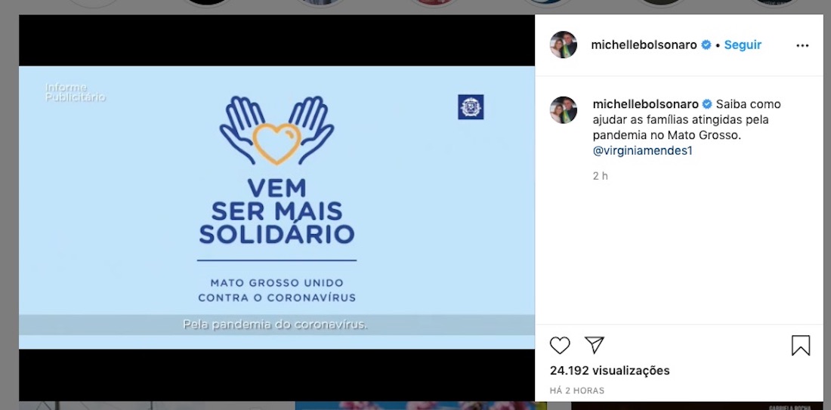Click the dimmed background to close the post
This screenshot has height=410, width=831.
(9, 212)
